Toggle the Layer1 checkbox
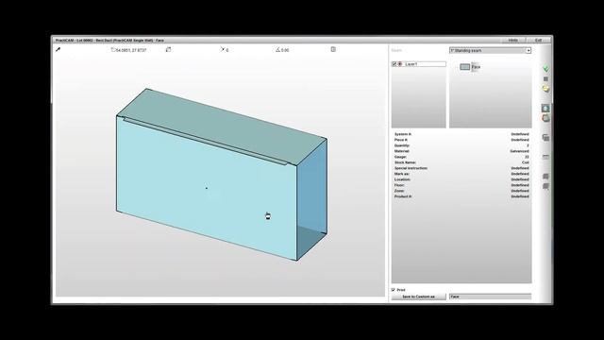The width and height of the screenshot is (604, 340). coord(394,64)
